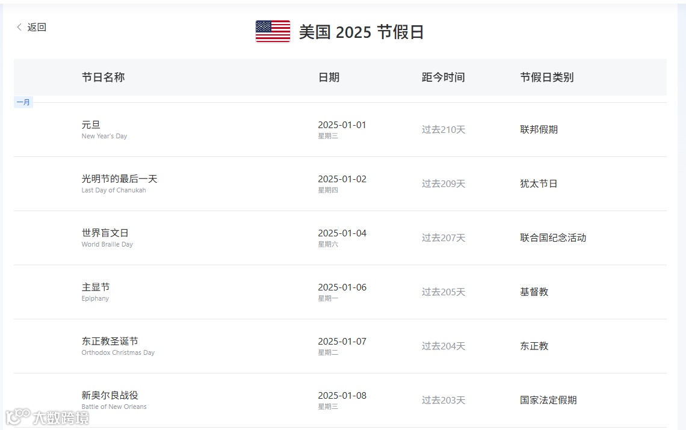Screen dimensions: 686x430
Task: Click the Epiphany subtitle
Action: click(x=95, y=298)
